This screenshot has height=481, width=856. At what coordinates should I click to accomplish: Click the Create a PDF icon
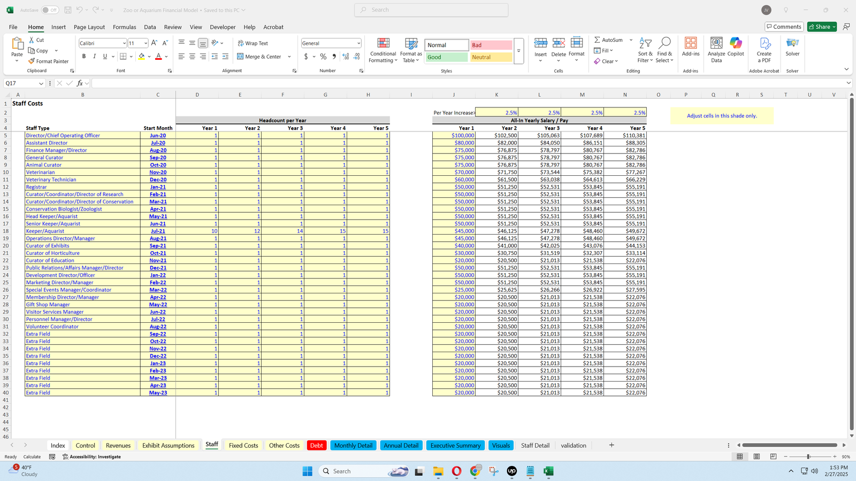(x=764, y=44)
